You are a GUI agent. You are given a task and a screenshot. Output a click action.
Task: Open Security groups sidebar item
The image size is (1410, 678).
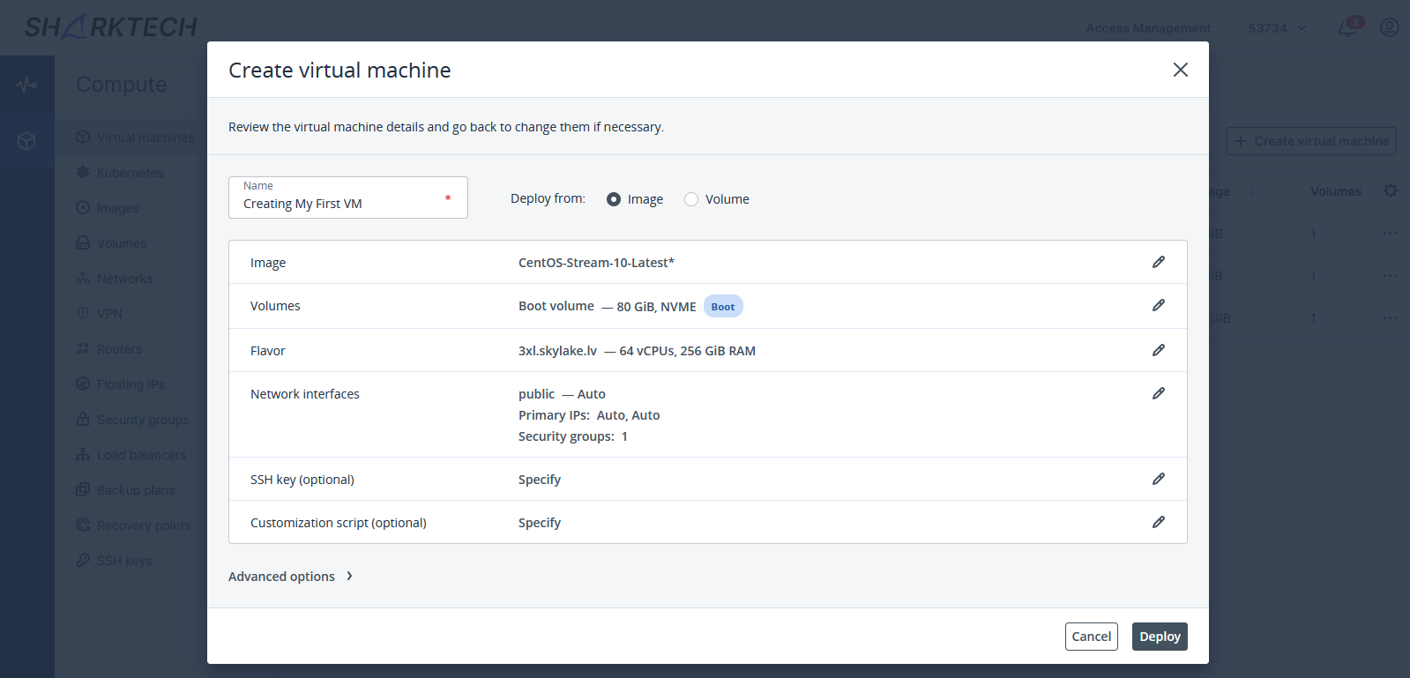pyautogui.click(x=142, y=420)
